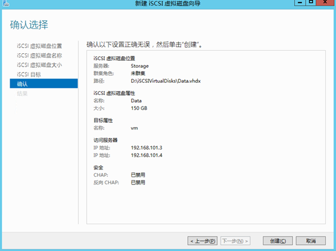Switch to the iSCSI 目标 step
The image size is (336, 251).
click(x=29, y=74)
